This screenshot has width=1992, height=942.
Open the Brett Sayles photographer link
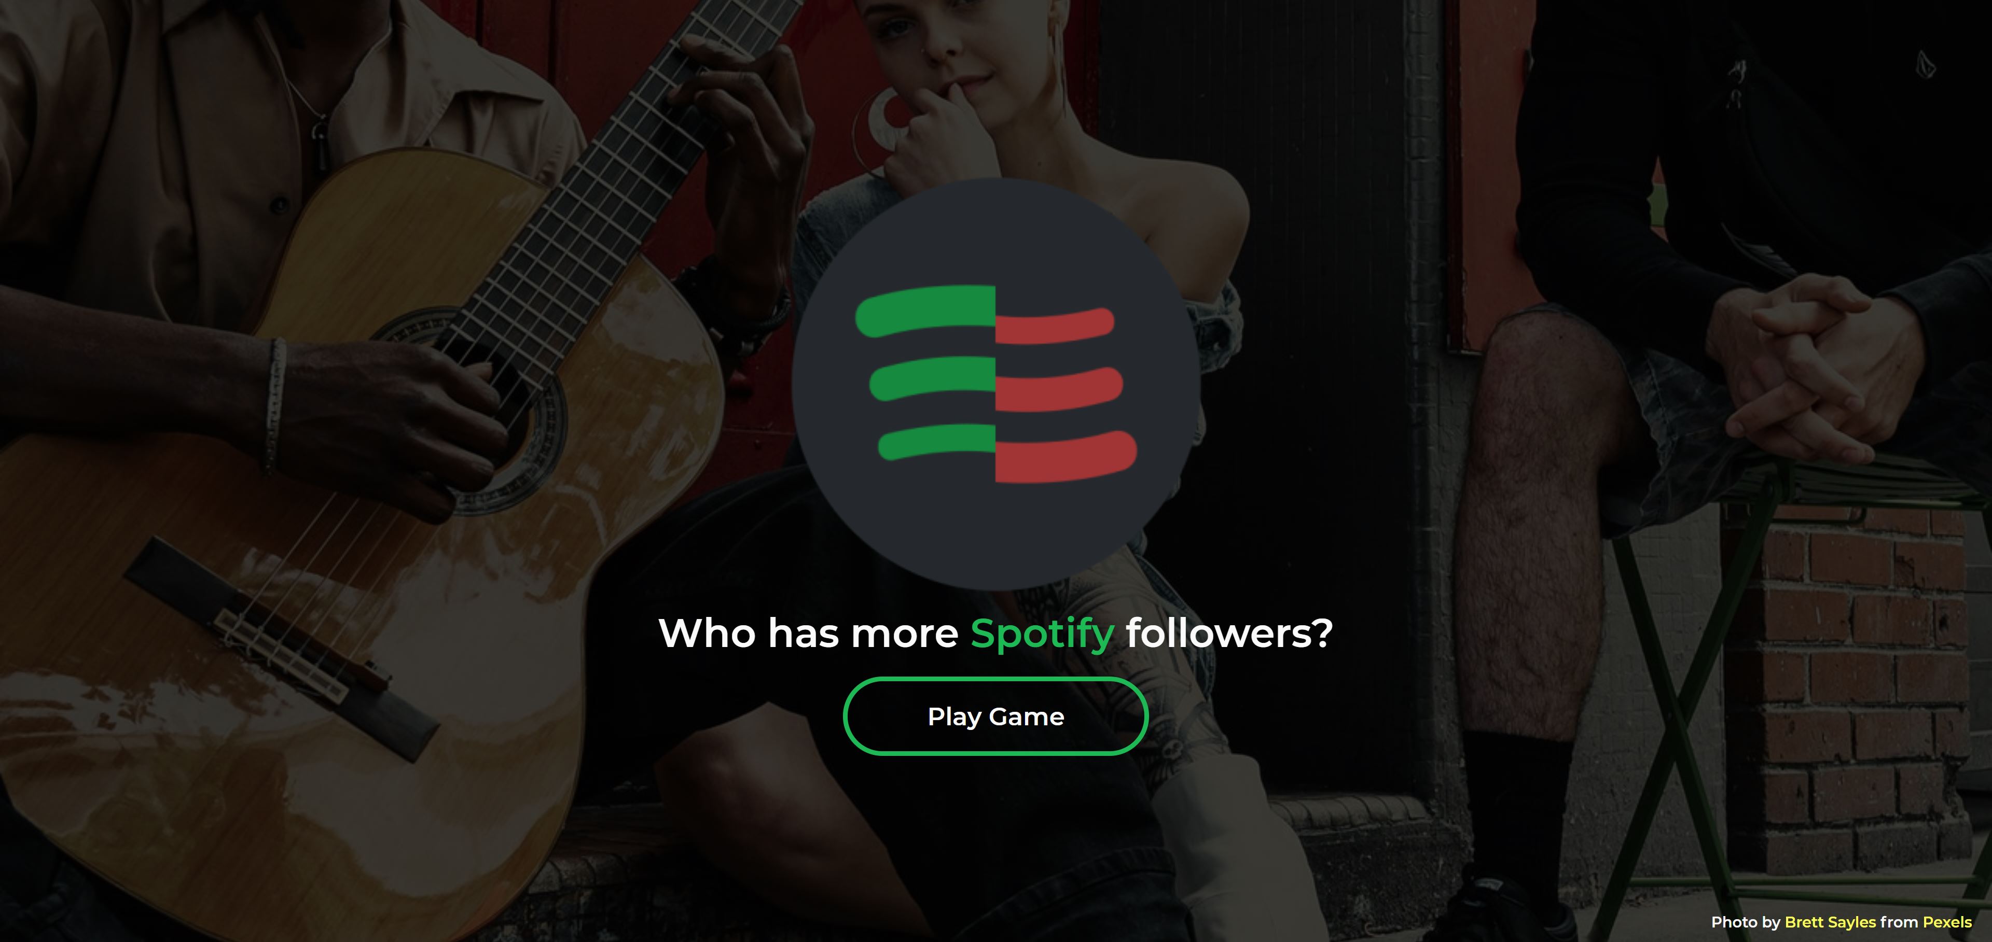tap(1830, 922)
